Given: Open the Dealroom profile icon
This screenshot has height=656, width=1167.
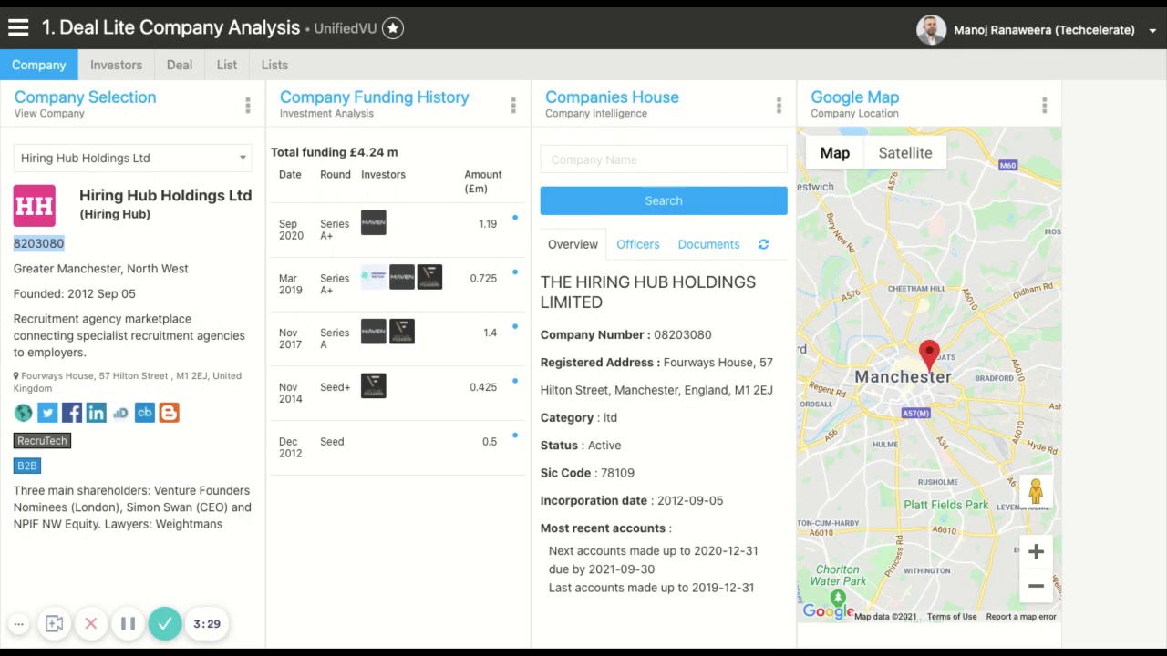Looking at the screenshot, I should point(120,413).
